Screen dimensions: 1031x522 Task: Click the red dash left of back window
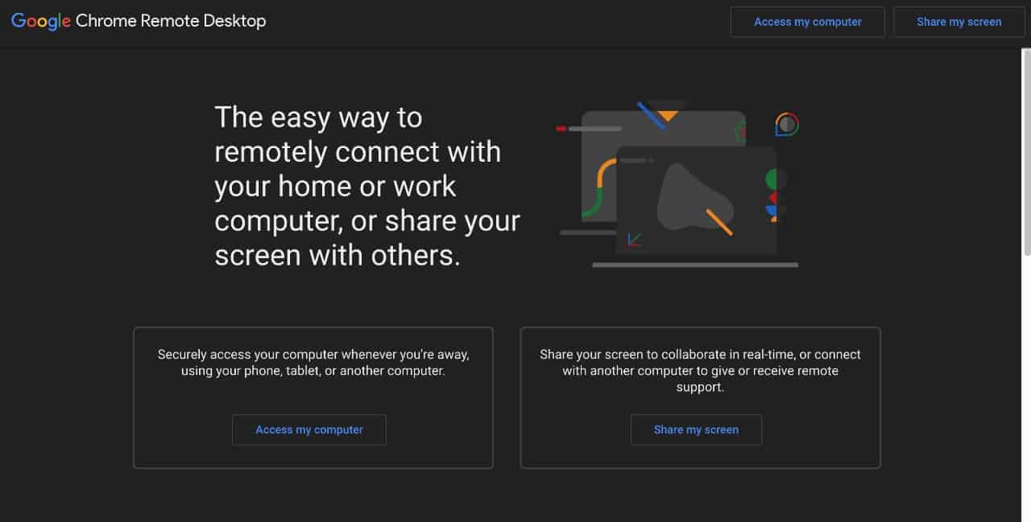coord(561,129)
